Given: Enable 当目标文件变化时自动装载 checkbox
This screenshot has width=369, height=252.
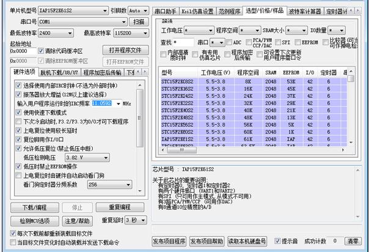Looking at the screenshot, I should pyautogui.click(x=13, y=242).
